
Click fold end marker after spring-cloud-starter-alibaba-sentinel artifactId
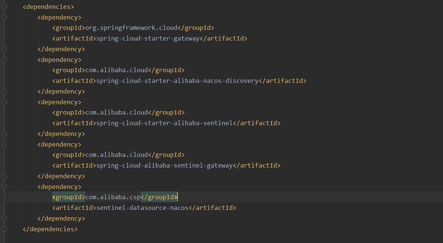click(4, 133)
